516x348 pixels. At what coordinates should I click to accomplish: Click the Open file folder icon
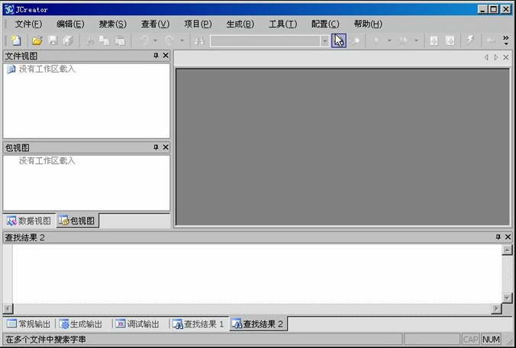point(37,40)
